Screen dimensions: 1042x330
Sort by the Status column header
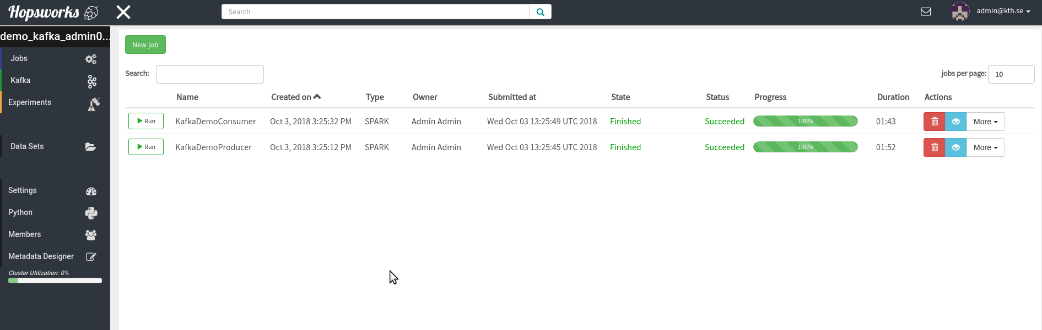717,97
